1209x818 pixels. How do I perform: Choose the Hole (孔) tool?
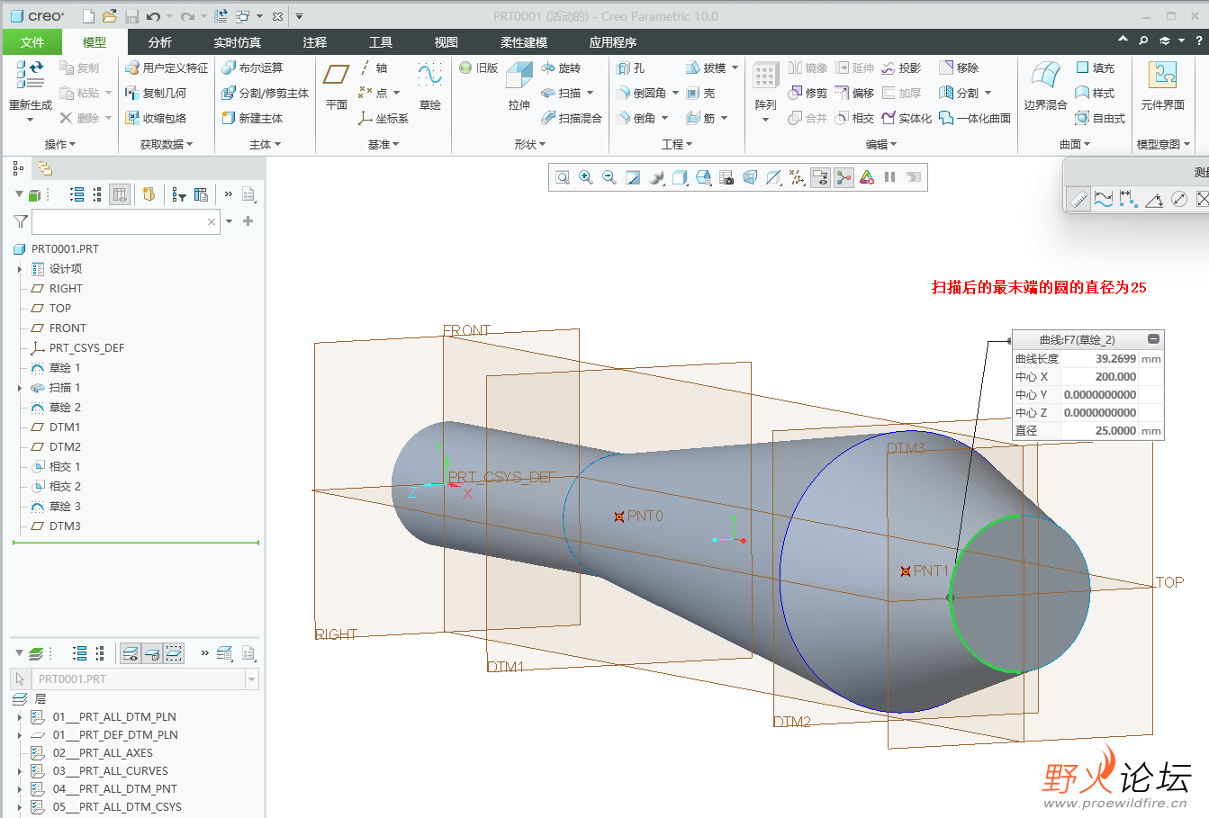[630, 67]
